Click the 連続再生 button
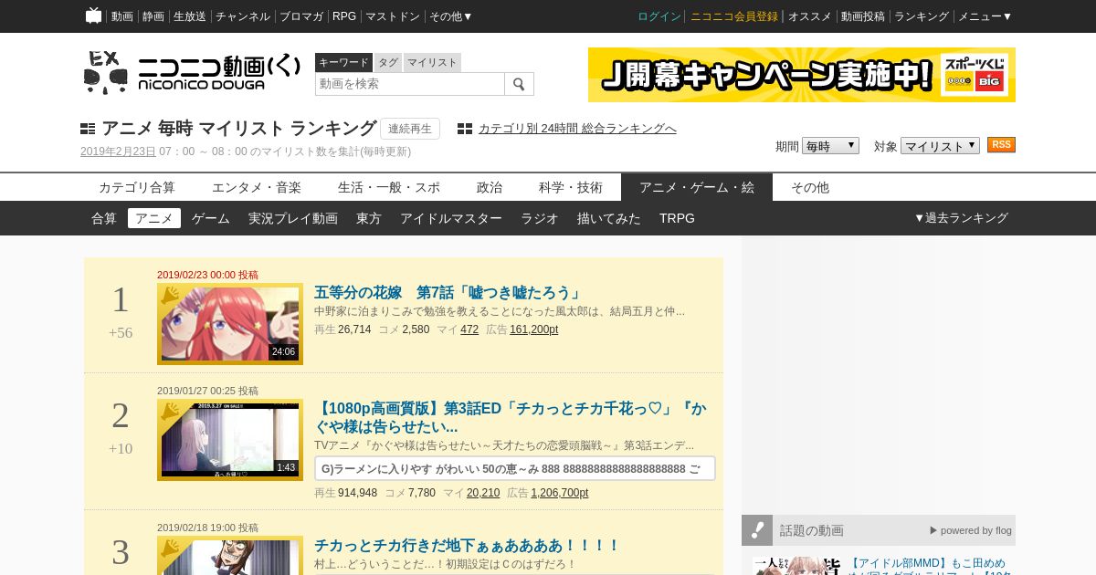1096x575 pixels. tap(410, 129)
